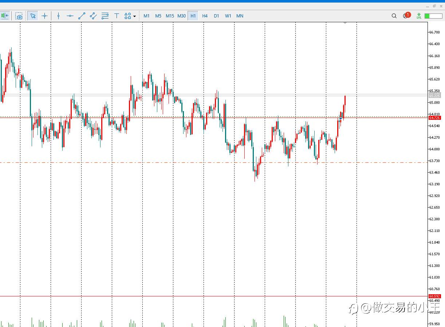This screenshot has width=445, height=327.
Task: Expand the shapes objects dropdown arrow
Action: pyautogui.click(x=134, y=16)
